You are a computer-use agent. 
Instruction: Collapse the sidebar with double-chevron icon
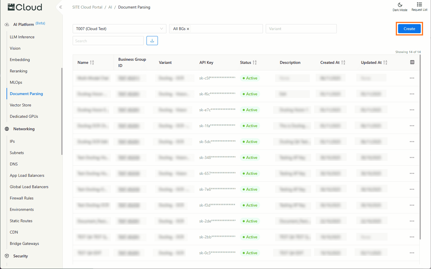pyautogui.click(x=60, y=7)
